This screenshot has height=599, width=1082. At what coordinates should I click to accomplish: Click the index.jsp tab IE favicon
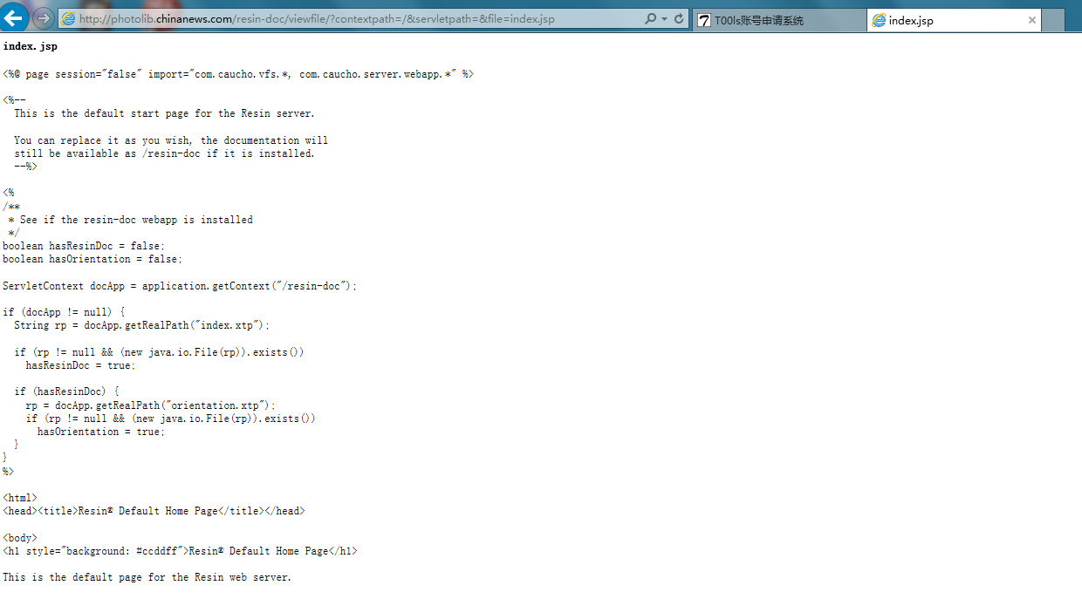(879, 20)
